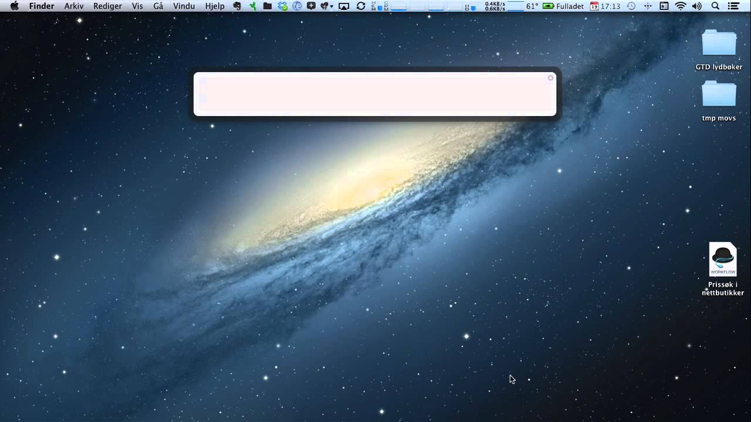The width and height of the screenshot is (751, 422).
Task: Open the AirPlay display menu
Action: pos(344,6)
